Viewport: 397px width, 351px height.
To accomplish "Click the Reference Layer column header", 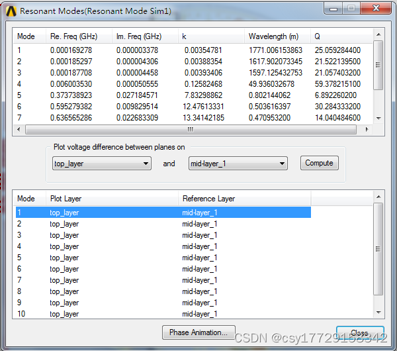I will [245, 199].
